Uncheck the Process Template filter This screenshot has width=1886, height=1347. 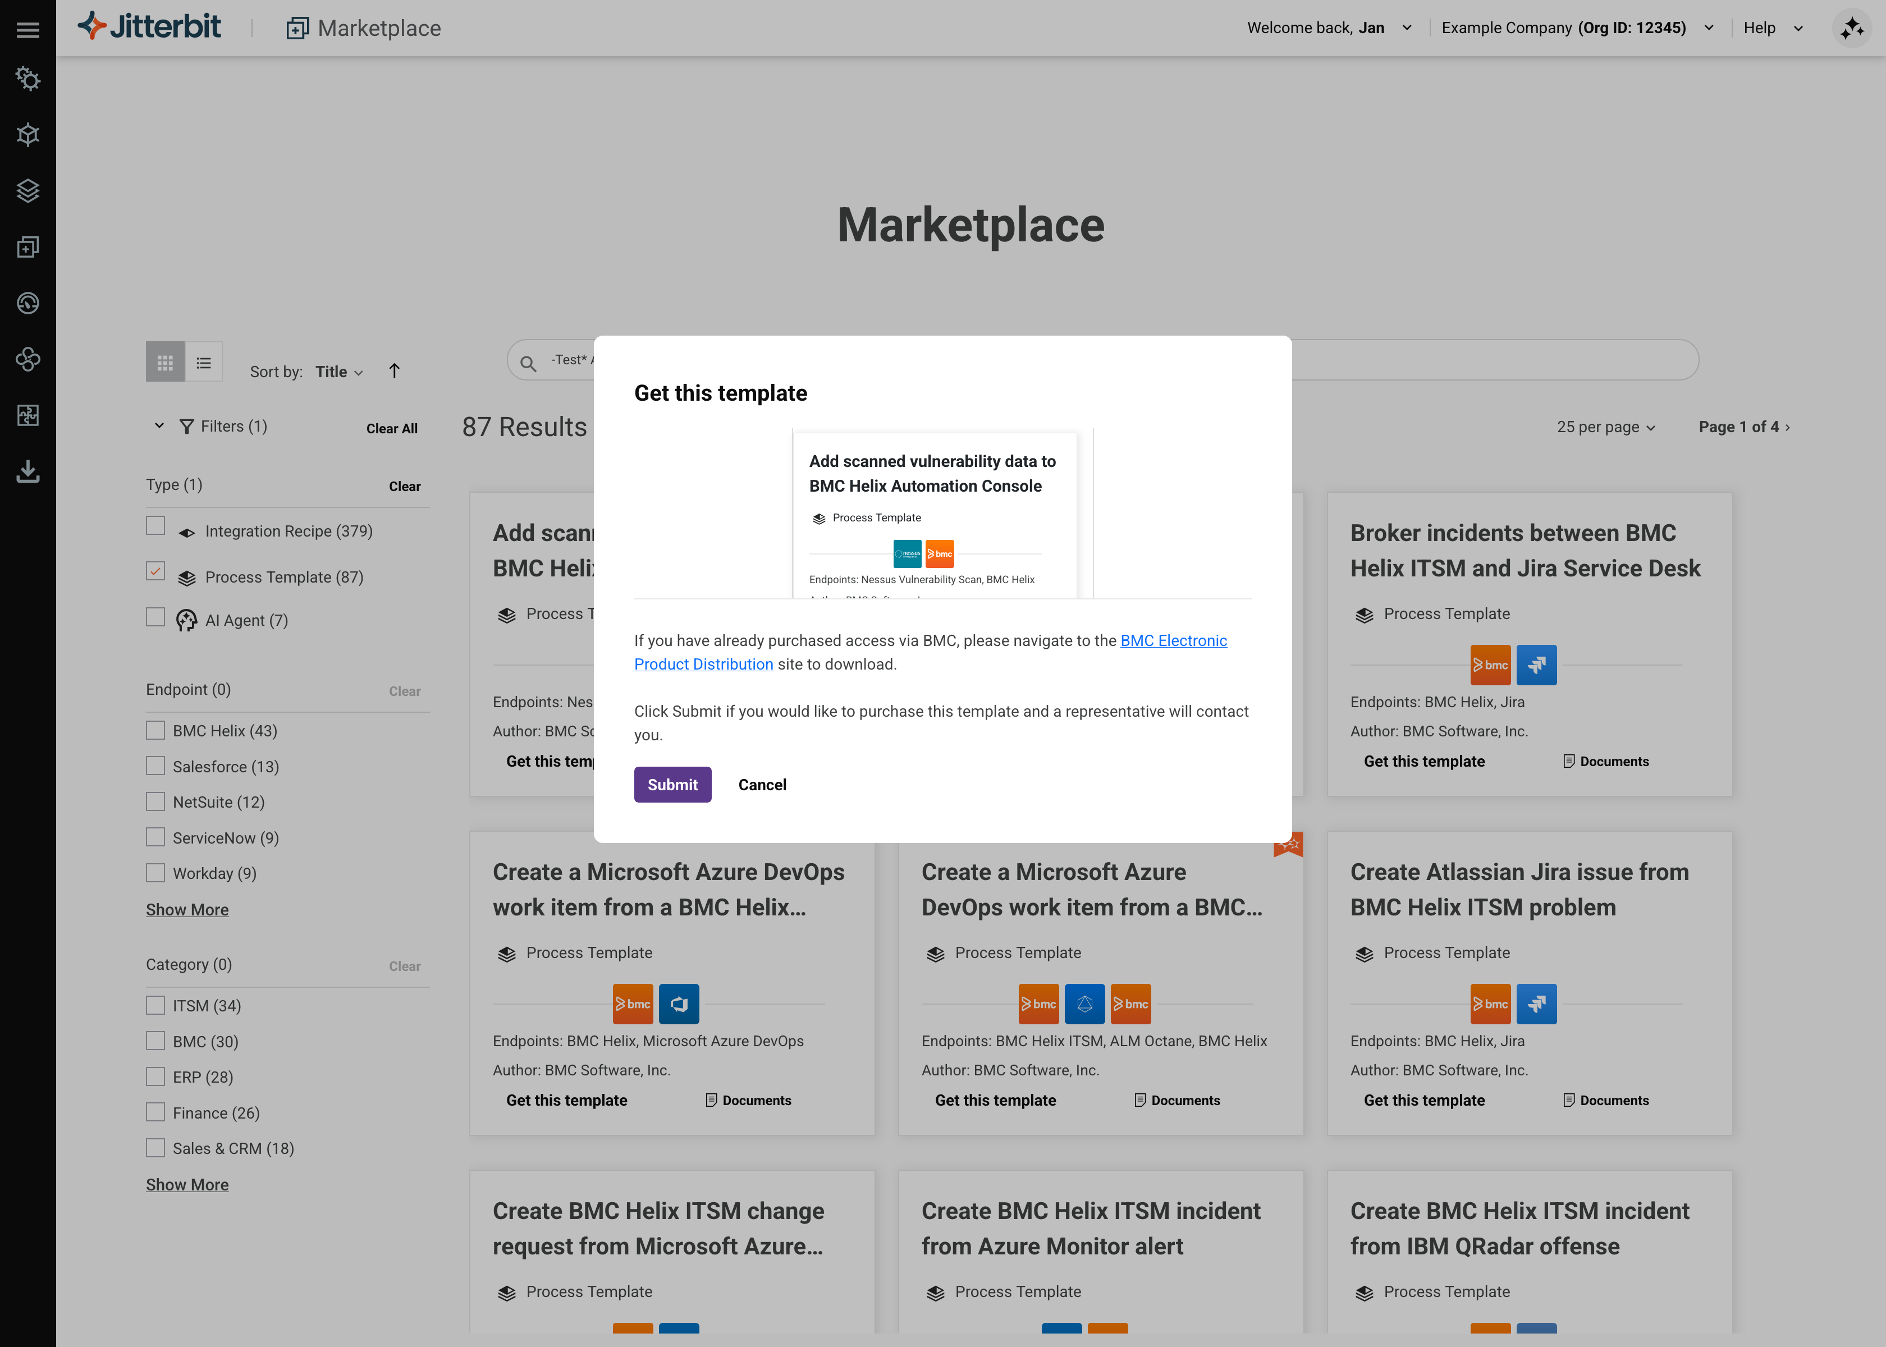[155, 571]
